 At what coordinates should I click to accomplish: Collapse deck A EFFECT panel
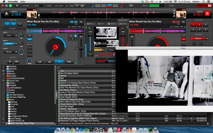2,28
